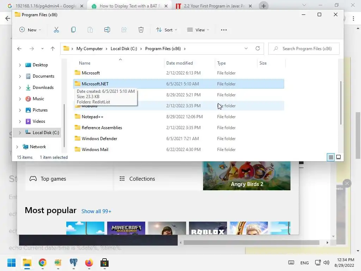Select Local Disk (C:) in sidebar

tap(46, 133)
